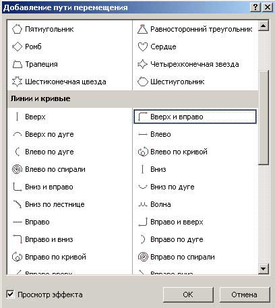Select the Пятиугольник pentagon path icon
This screenshot has height=308, width=275.
[17, 29]
